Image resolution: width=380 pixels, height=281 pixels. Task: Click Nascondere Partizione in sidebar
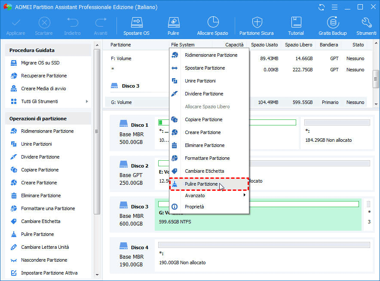44,260
